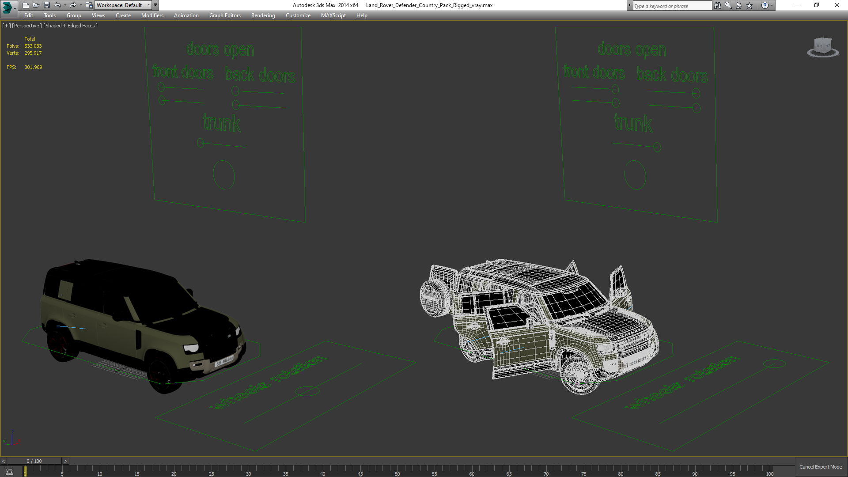Viewport: 848px width, 477px height.
Task: Open the Customize Quick Access Toolbar arrow
Action: 155,5
